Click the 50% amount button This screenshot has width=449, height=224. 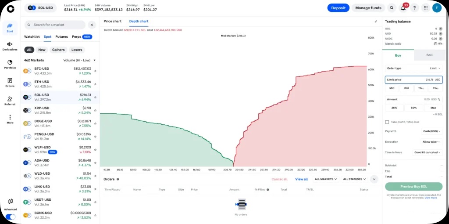413,108
